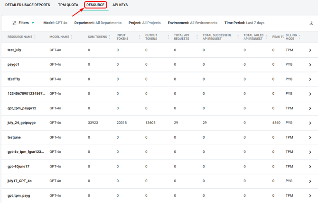Sort by Total API Requests column

(x=197, y=37)
